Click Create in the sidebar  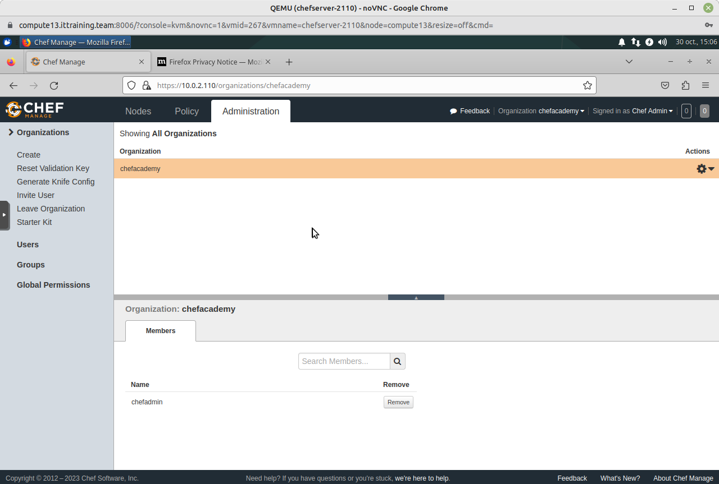point(29,155)
